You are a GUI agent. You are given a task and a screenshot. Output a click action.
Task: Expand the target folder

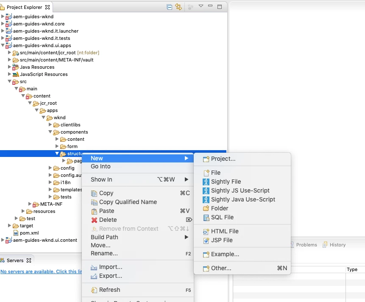click(9, 225)
